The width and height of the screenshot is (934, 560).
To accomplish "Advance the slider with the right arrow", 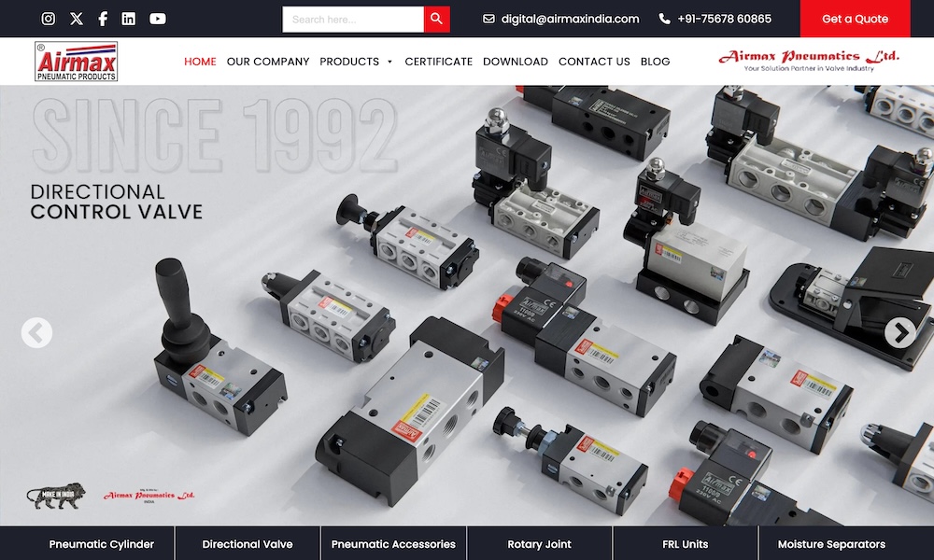I will (x=899, y=332).
